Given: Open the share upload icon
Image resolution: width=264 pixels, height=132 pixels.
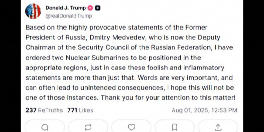Looking at the screenshot, I should [x=217, y=127].
